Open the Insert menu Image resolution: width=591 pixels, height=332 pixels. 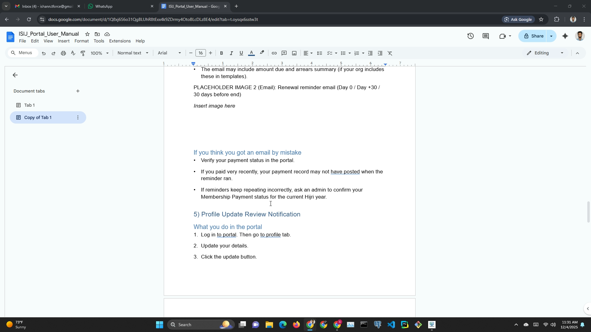coord(63,41)
